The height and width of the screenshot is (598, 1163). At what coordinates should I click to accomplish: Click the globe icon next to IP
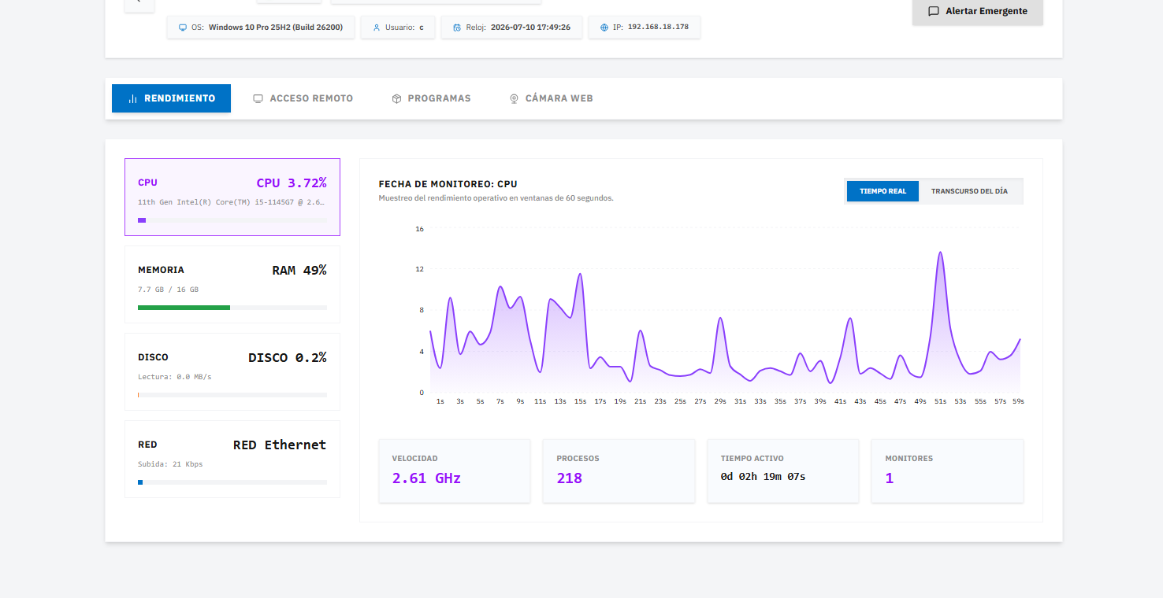[x=604, y=28]
